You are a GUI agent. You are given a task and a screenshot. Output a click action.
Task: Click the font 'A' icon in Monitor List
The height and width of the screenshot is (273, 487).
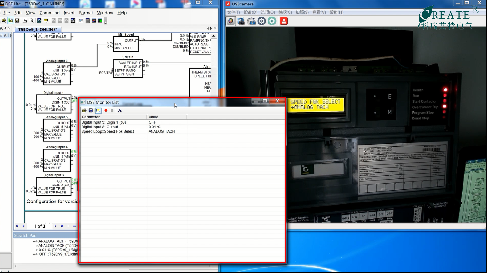coord(120,110)
